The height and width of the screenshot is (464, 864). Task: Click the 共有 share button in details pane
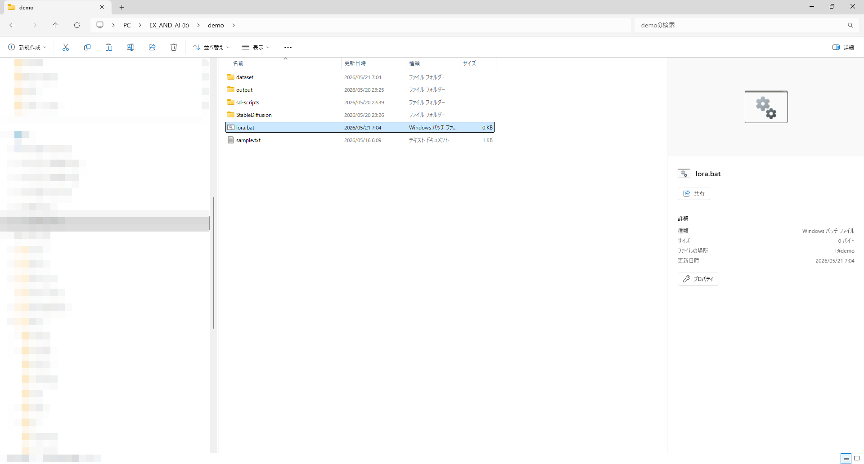[x=693, y=194]
